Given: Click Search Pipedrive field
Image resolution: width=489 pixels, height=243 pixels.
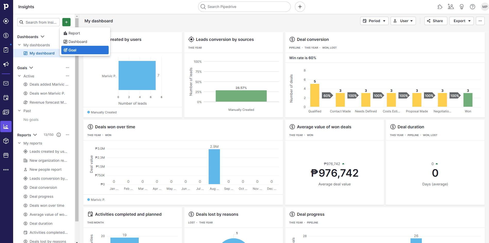Looking at the screenshot, I should 244,7.
